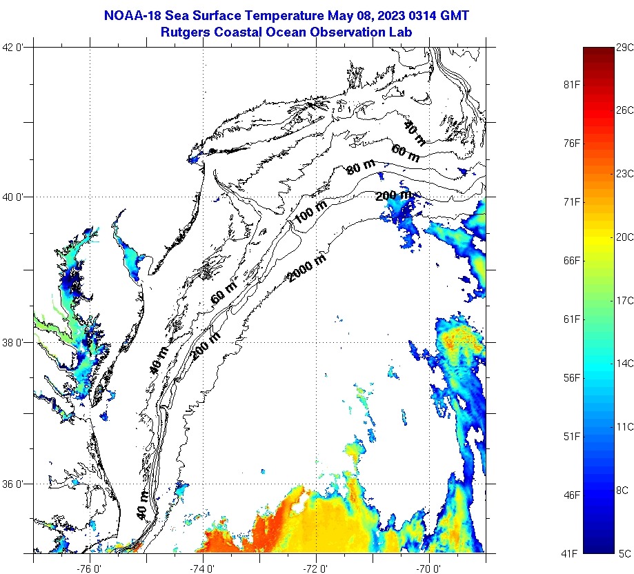Click the 20C label on the colorbar

pyautogui.click(x=625, y=237)
